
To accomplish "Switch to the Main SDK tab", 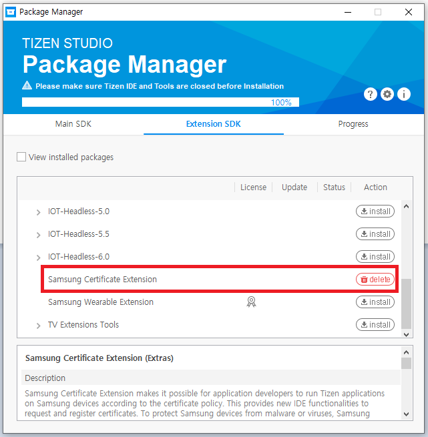I will pos(73,123).
